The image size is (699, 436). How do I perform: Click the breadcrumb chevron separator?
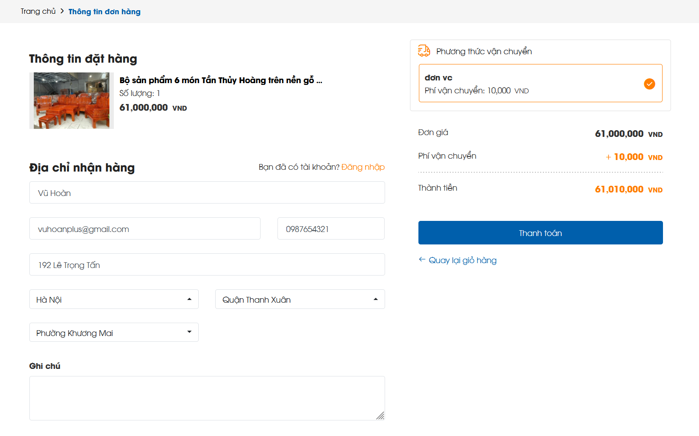coord(62,11)
